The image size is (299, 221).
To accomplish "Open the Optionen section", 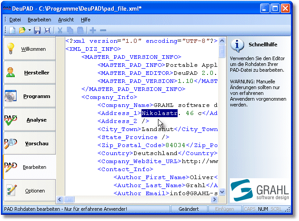I will (29, 191).
